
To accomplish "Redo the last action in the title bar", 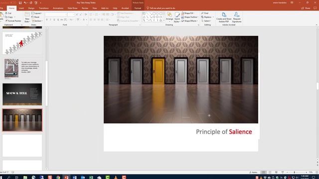I will pos(31,3).
